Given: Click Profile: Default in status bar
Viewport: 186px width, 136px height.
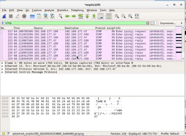Looking at the screenshot, I should click(x=170, y=134).
